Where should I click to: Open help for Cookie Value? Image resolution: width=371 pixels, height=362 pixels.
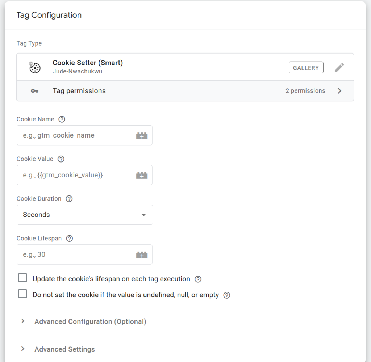tap(61, 159)
